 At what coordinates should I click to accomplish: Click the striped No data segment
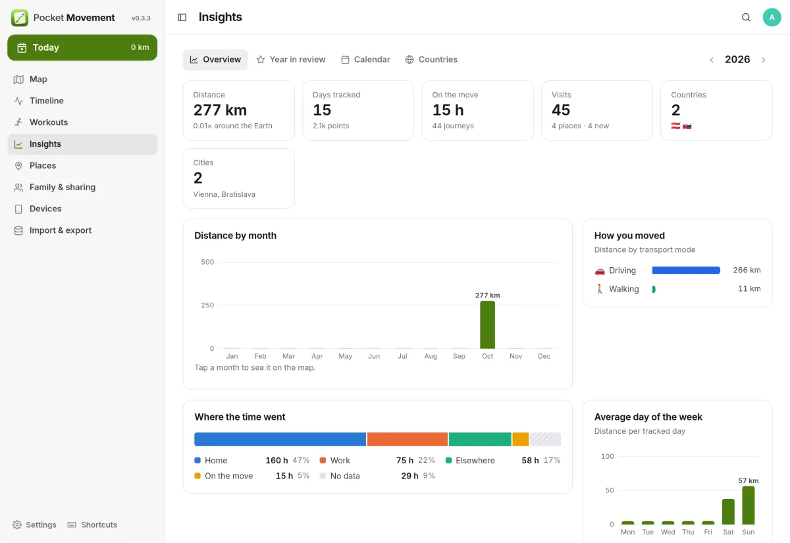point(546,439)
